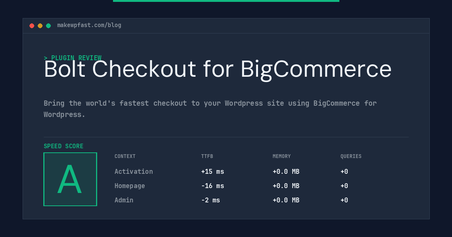This screenshot has width=452, height=237.
Task: Click the TTFB column header
Action: tap(207, 156)
